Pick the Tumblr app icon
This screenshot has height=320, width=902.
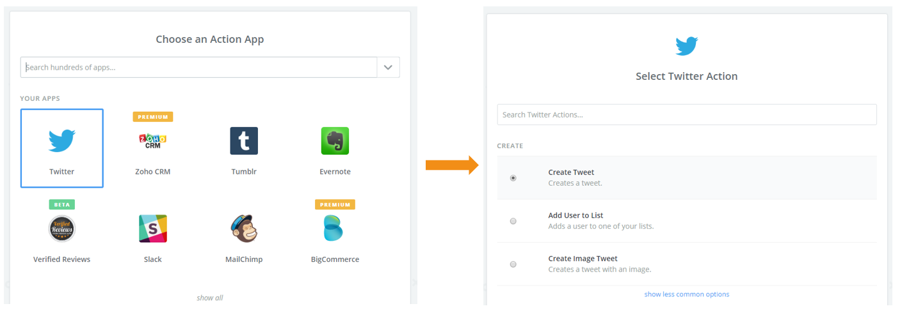(244, 141)
